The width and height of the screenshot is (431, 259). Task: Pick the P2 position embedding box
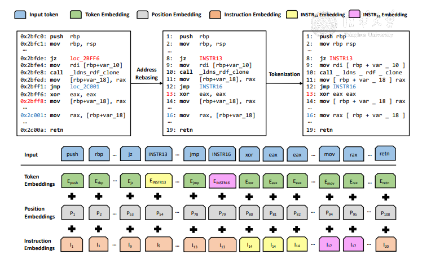tap(99, 212)
